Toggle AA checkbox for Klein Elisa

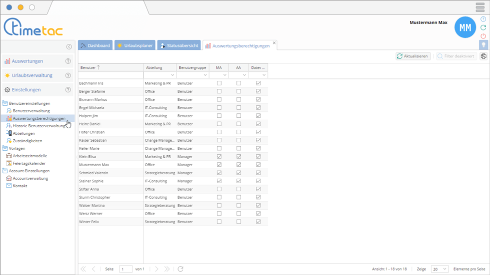coord(238,157)
